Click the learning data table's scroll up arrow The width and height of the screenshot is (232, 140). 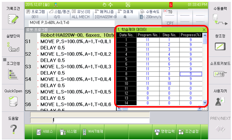pyautogui.click(x=205, y=35)
